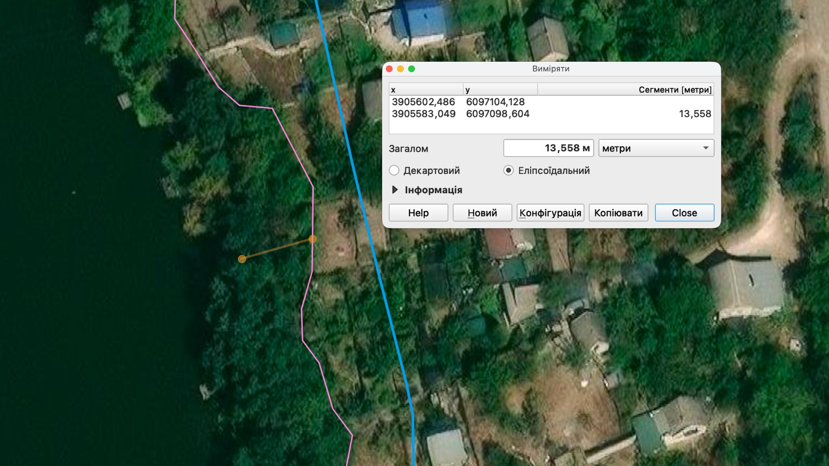This screenshot has height=466, width=829.
Task: Minimize the Виміряти window with yellow button
Action: pos(400,69)
